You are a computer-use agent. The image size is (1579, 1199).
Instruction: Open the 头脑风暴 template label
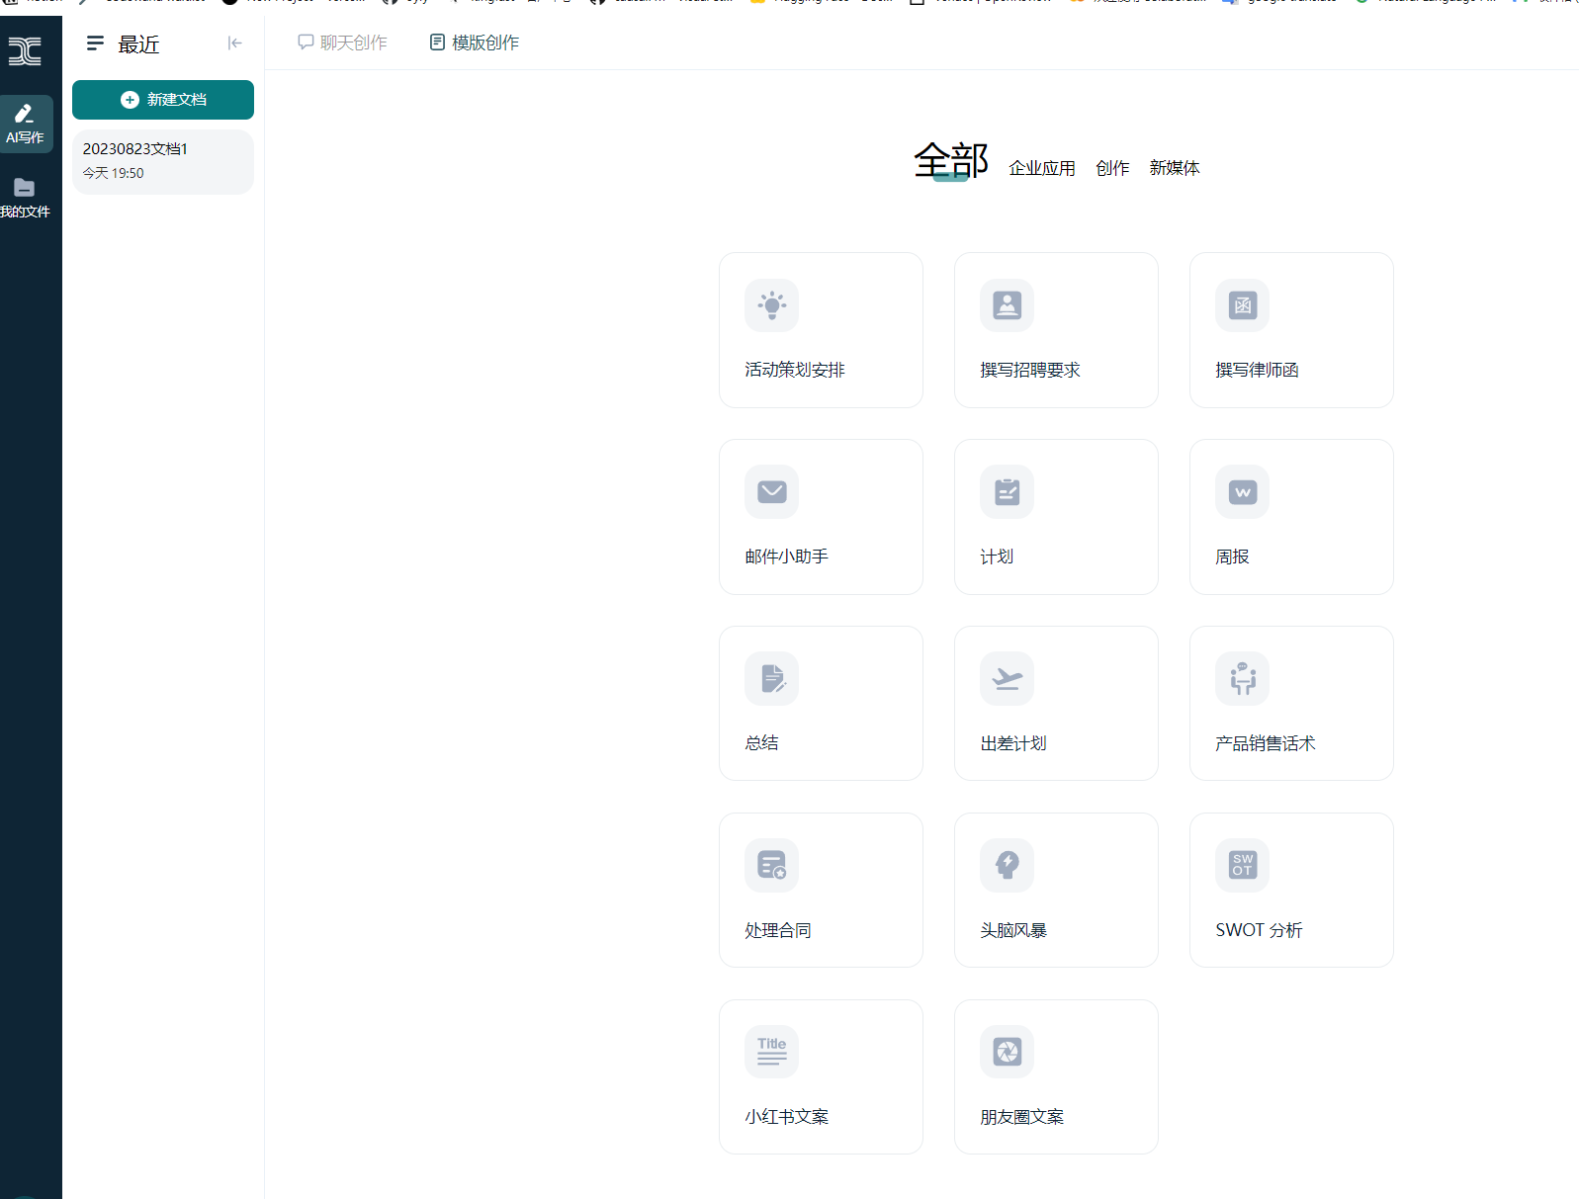point(1013,930)
